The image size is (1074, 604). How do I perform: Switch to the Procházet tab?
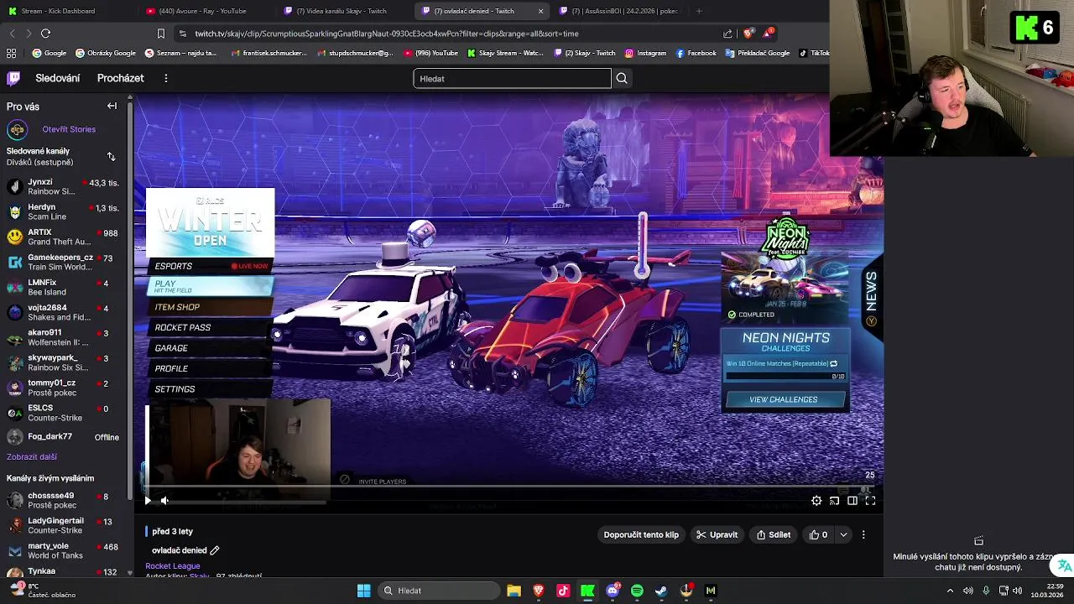120,78
